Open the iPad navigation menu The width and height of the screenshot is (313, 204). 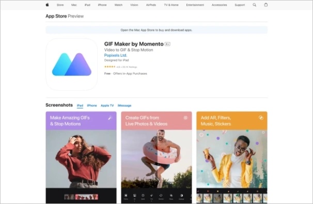87,5
